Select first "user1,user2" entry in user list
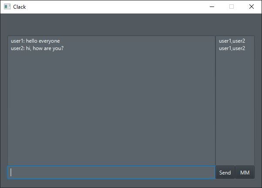 click(x=232, y=41)
